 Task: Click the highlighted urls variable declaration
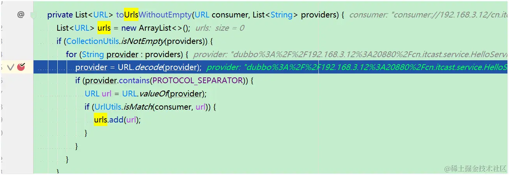104,28
